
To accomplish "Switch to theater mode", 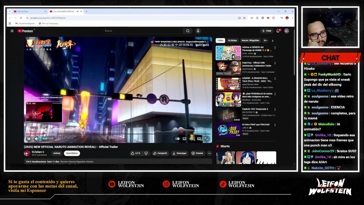I will (199, 139).
